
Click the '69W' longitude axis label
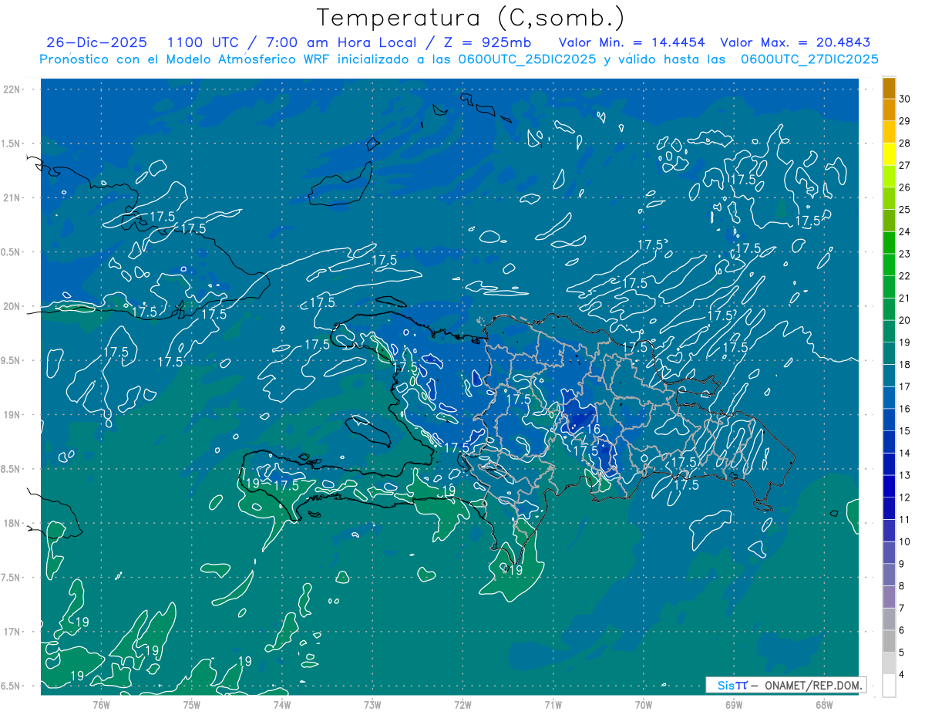tap(734, 704)
